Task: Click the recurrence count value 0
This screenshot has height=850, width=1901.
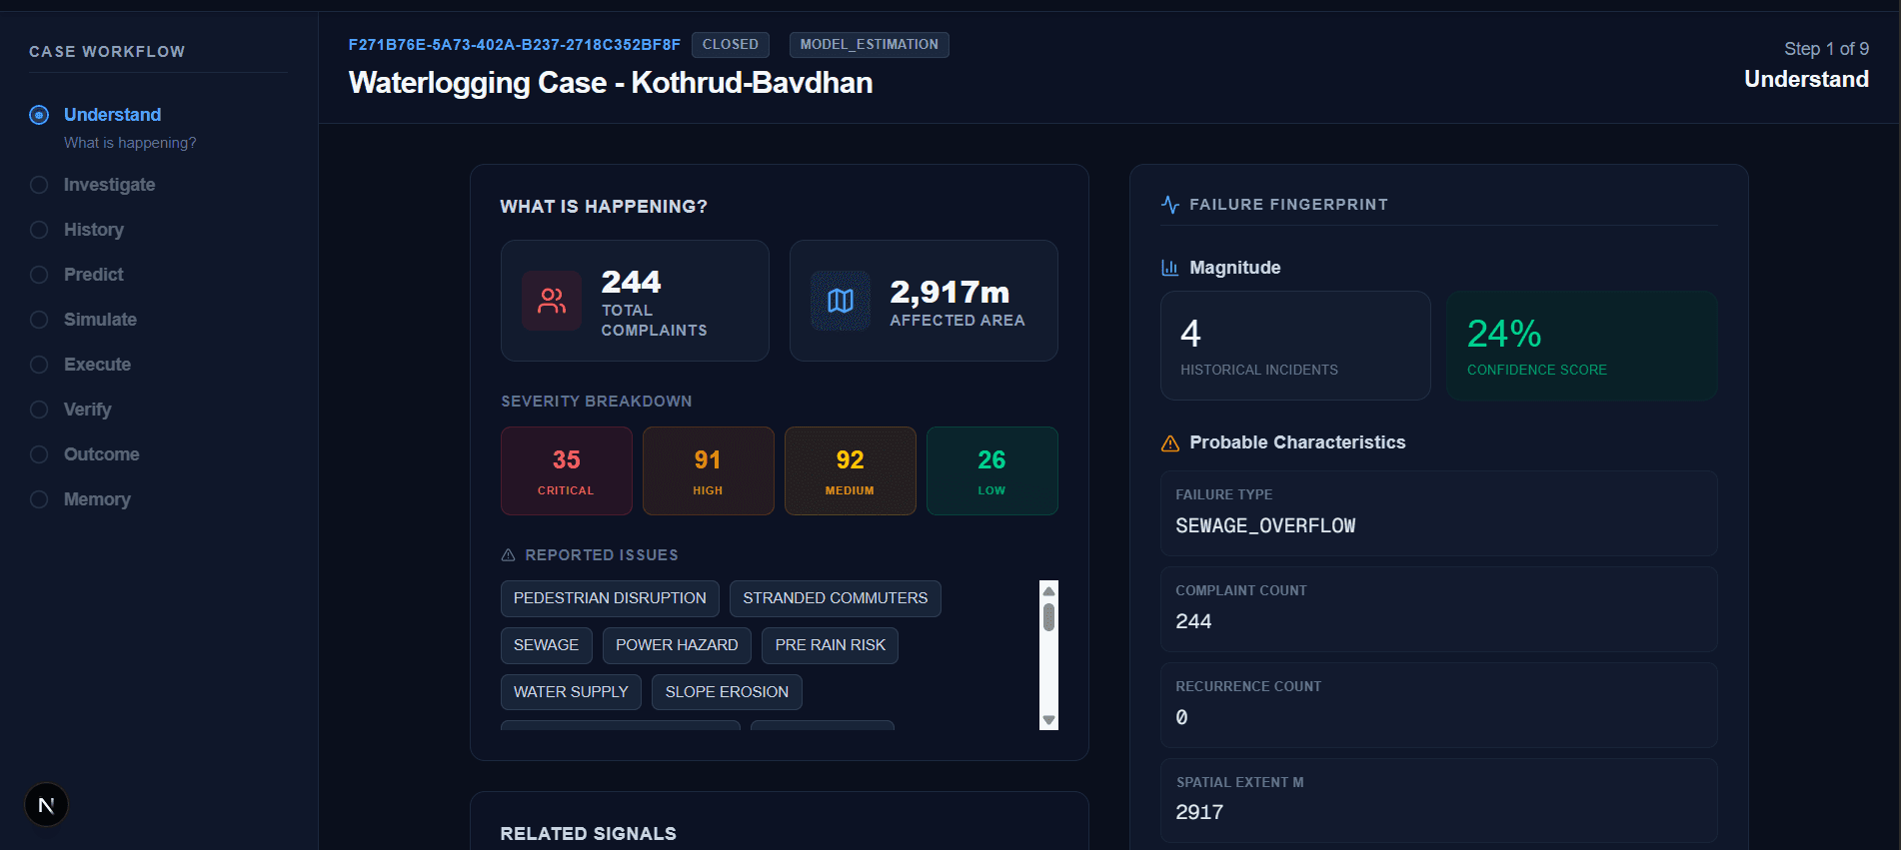Action: 1181,717
